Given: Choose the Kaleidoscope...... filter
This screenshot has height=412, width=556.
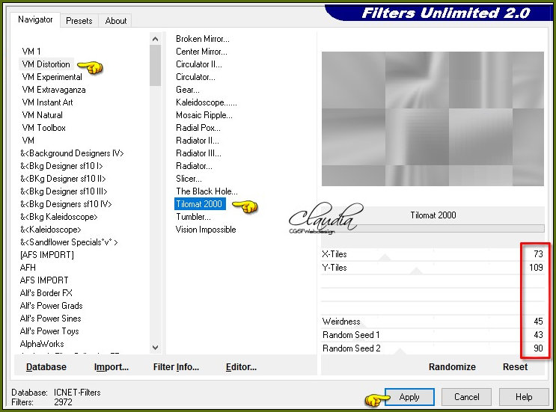Looking at the screenshot, I should [207, 102].
